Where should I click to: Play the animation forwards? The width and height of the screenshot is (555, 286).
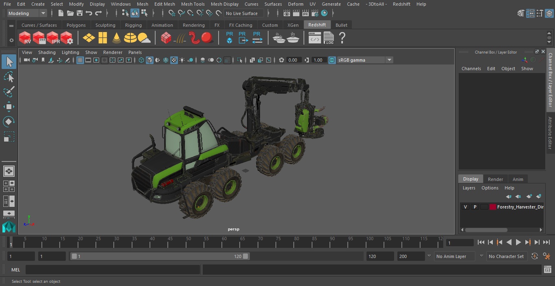518,242
